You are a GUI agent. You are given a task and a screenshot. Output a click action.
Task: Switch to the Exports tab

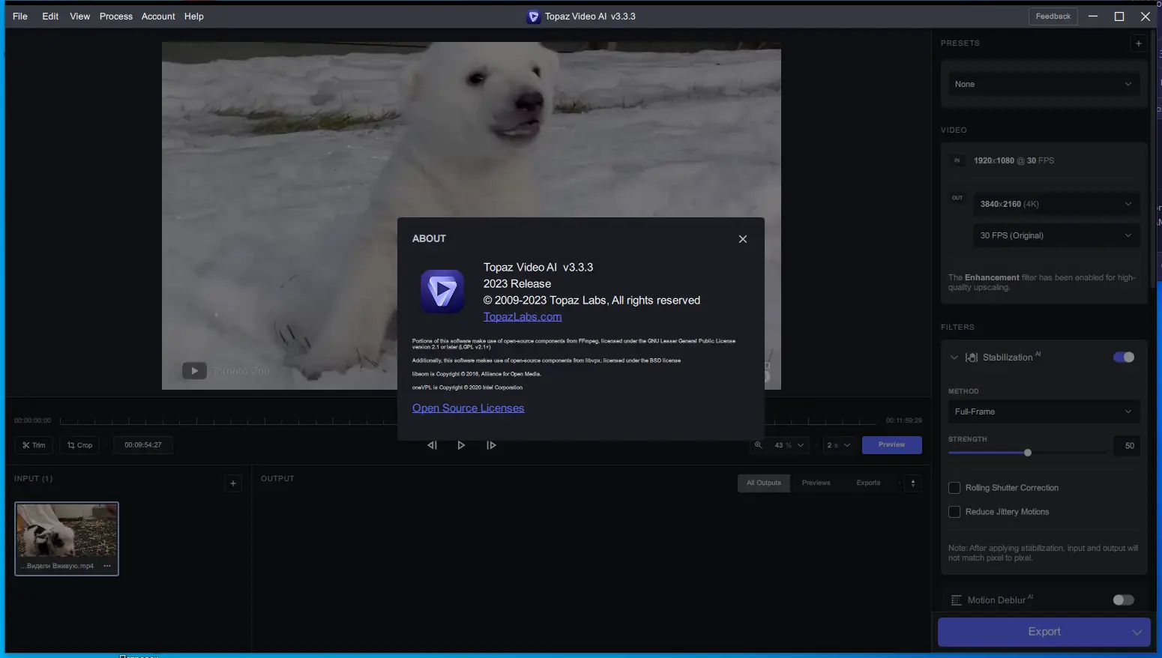point(868,483)
